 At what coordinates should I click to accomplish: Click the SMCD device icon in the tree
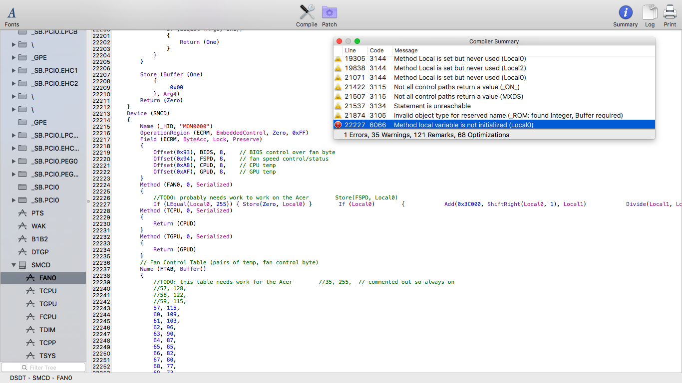click(22, 265)
